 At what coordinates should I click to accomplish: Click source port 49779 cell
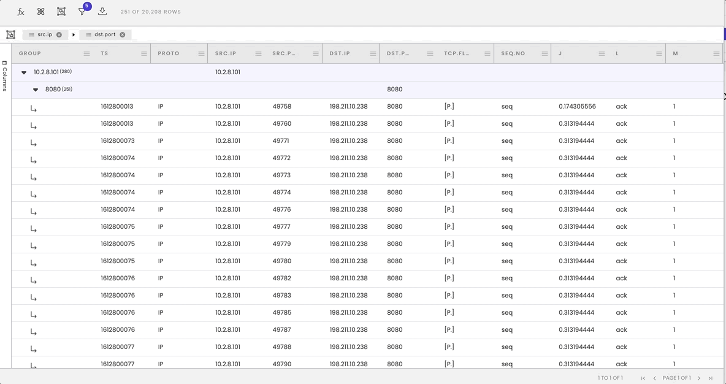[x=281, y=244]
